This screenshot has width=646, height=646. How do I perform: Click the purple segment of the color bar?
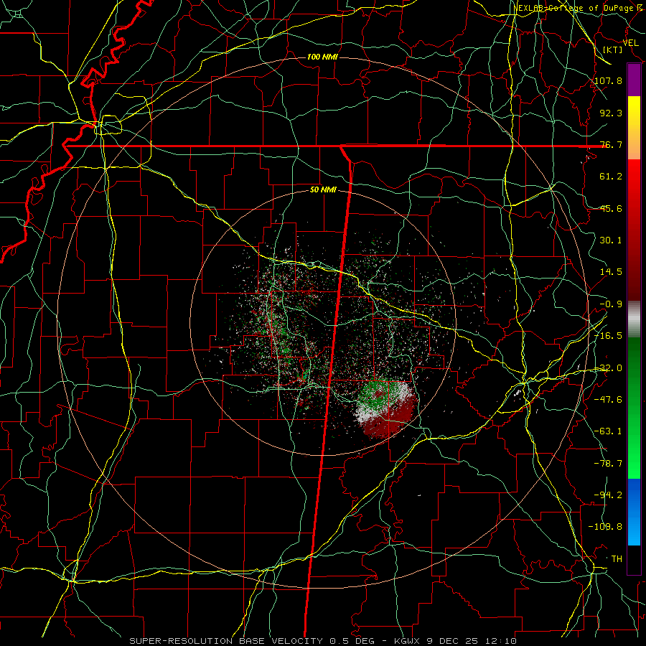[634, 80]
